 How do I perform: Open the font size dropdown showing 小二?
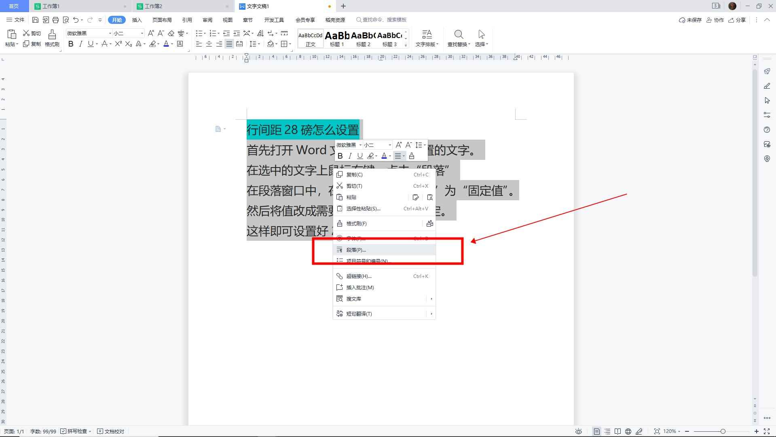tap(142, 33)
